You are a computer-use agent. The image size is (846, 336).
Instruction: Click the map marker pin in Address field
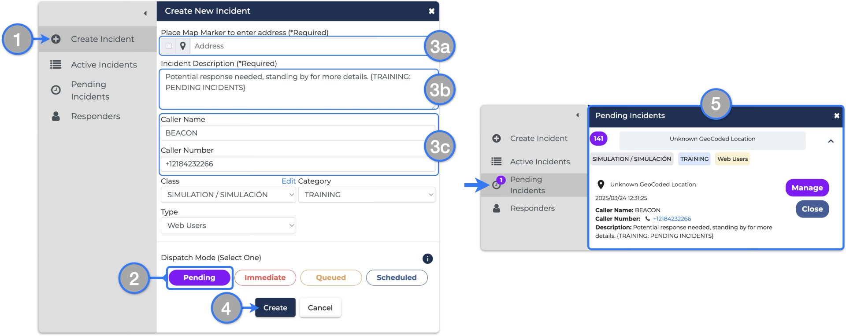[183, 46]
